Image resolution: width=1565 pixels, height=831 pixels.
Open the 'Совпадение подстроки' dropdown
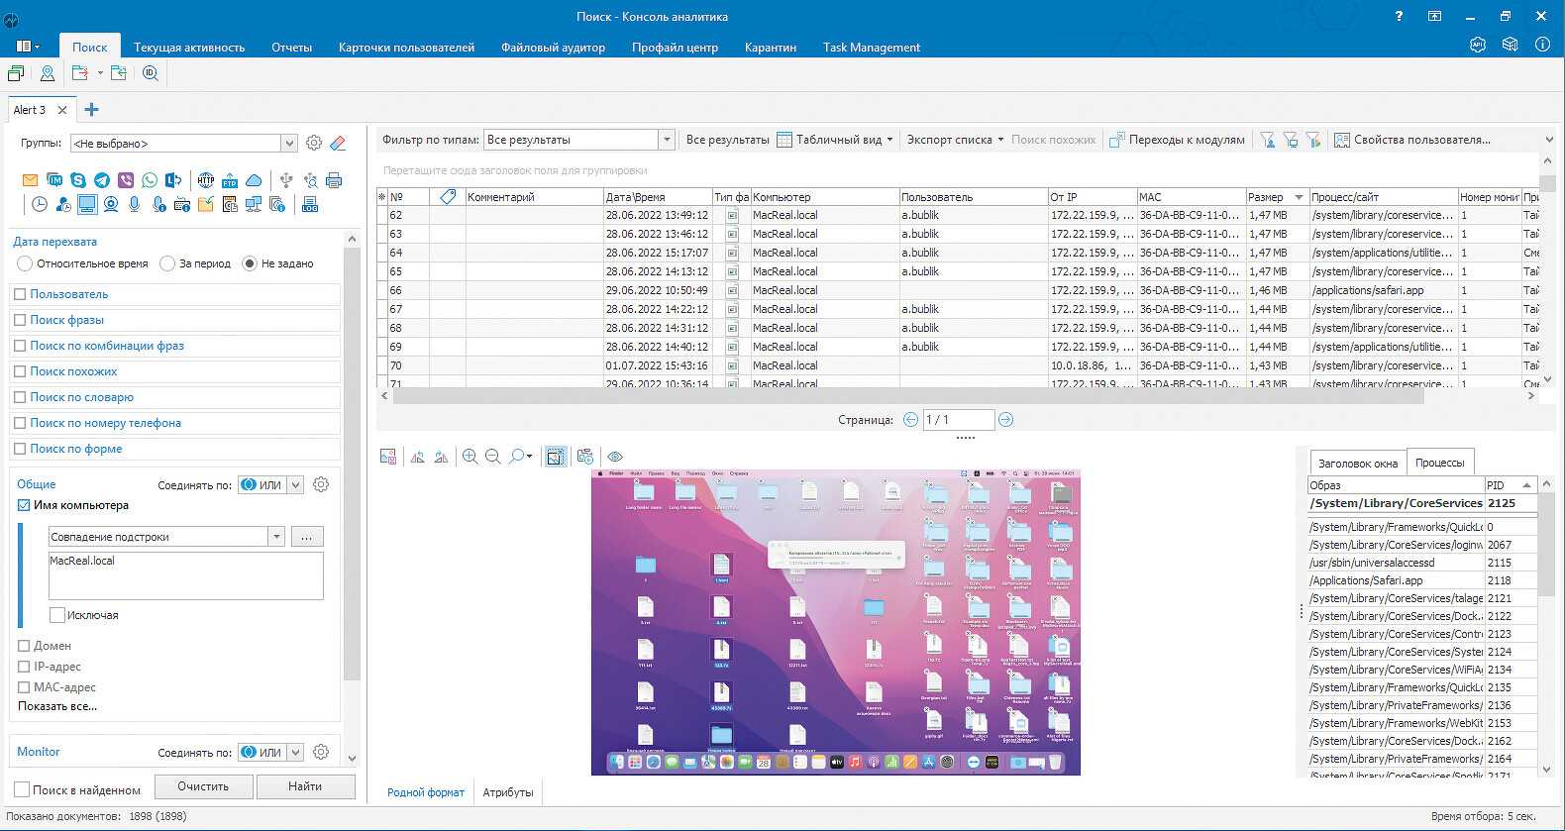tap(275, 537)
